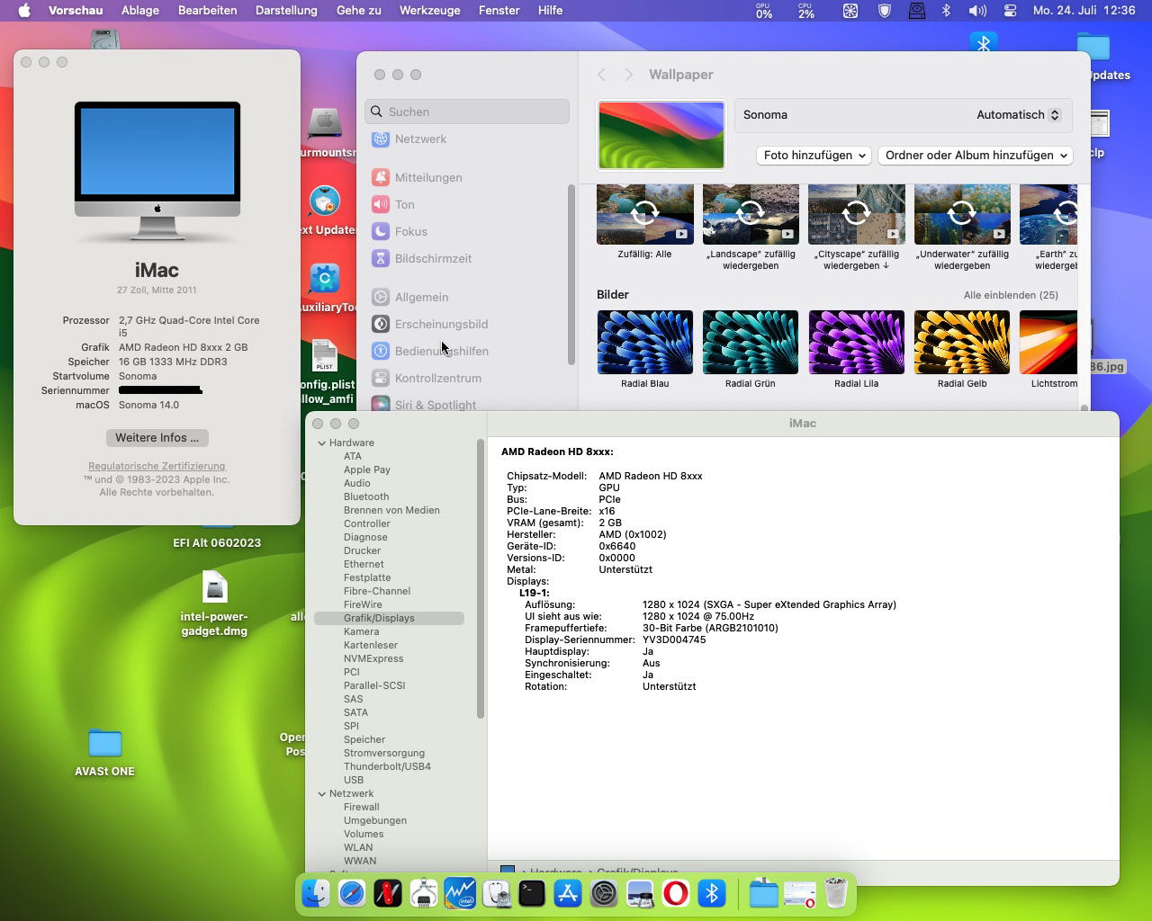Collapse Netzwerk tree section in System Information
Image resolution: width=1152 pixels, height=921 pixels.
[x=321, y=793]
